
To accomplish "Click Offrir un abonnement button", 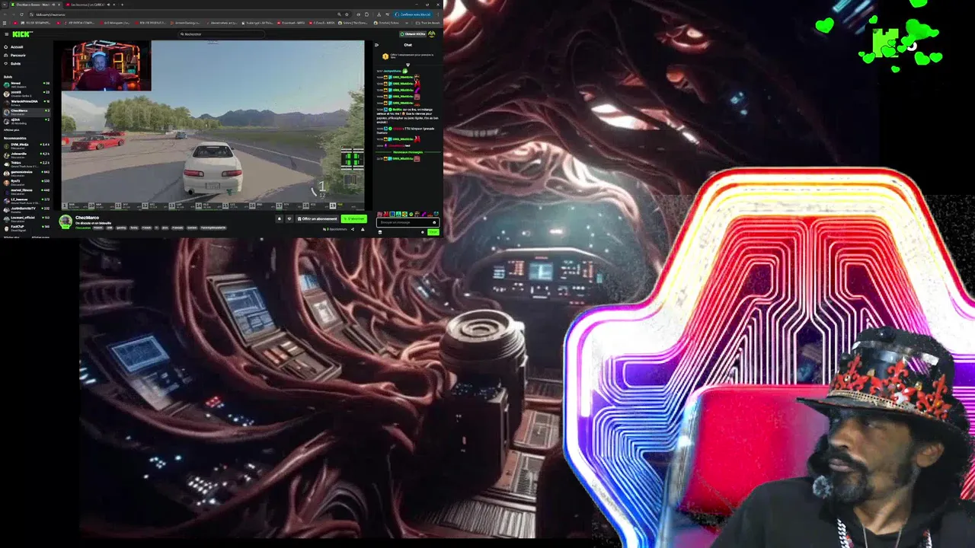I will click(x=317, y=219).
